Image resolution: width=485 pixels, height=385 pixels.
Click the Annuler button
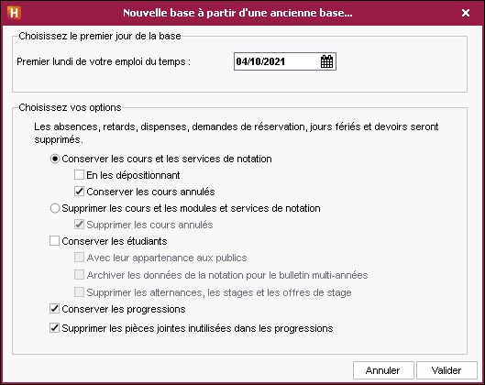[x=383, y=370]
